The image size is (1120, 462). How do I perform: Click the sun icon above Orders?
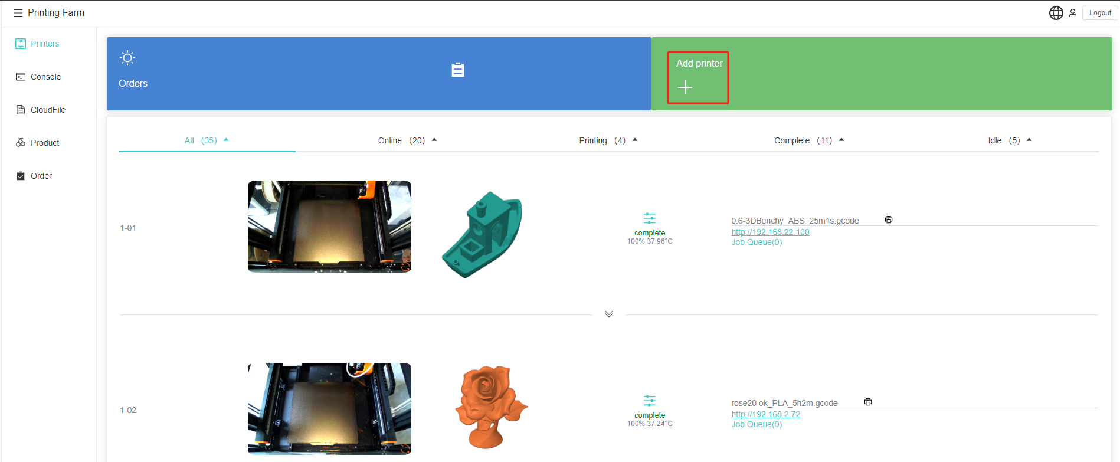point(127,58)
